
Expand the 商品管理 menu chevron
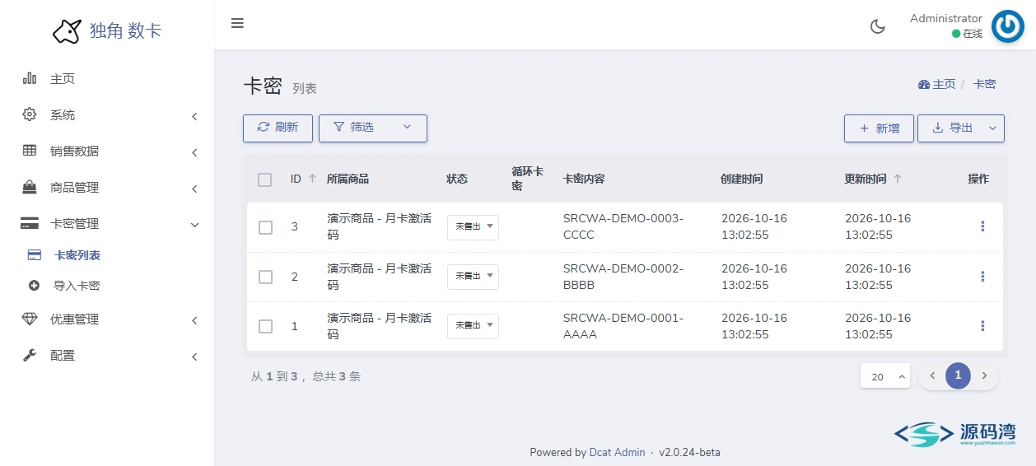click(x=194, y=189)
